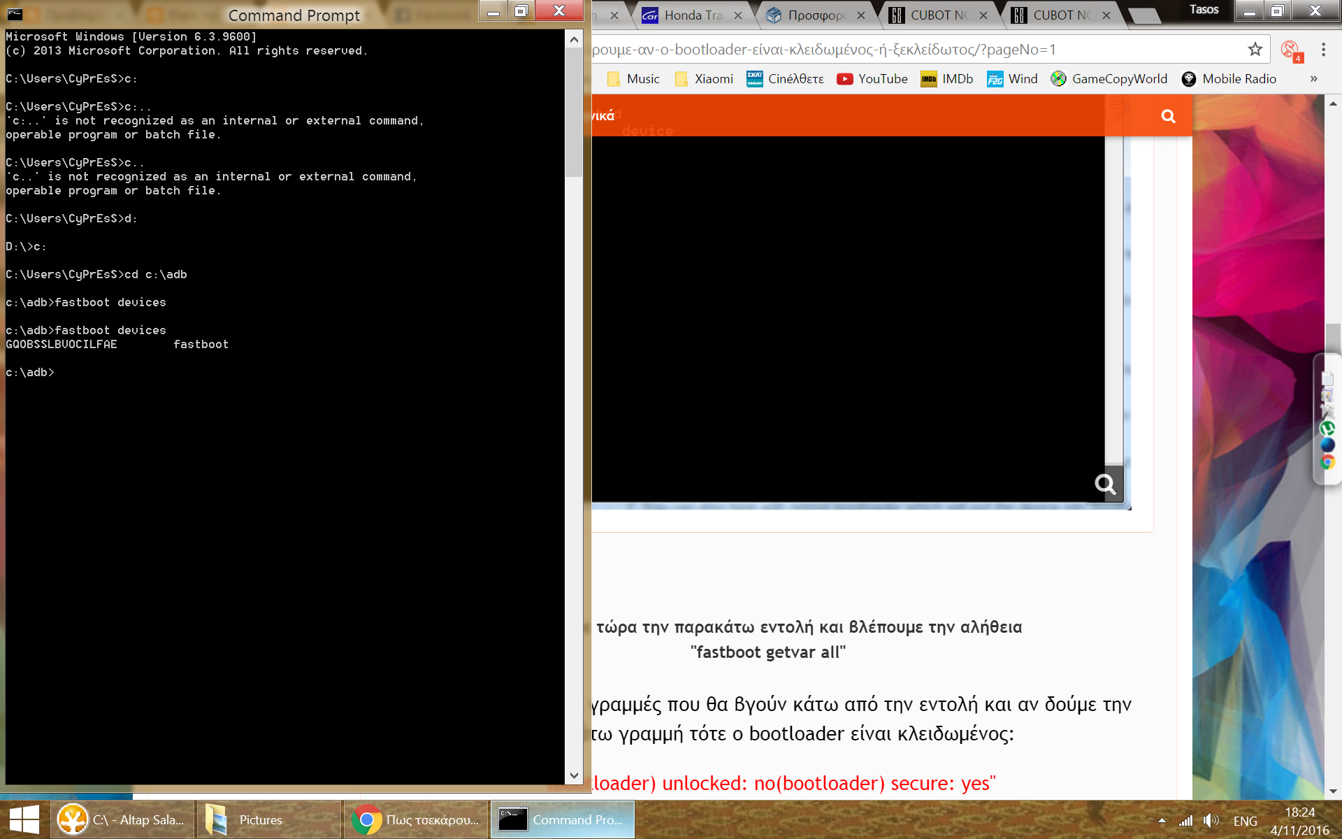Image resolution: width=1342 pixels, height=839 pixels.
Task: Click the volume speaker tray icon
Action: (x=1210, y=820)
